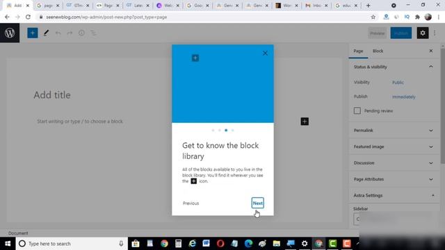
Task: Click the Add title field
Action: pos(52,95)
